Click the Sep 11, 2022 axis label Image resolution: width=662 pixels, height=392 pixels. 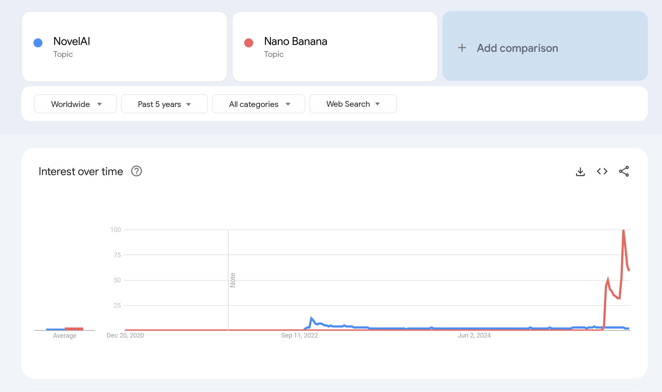[299, 335]
